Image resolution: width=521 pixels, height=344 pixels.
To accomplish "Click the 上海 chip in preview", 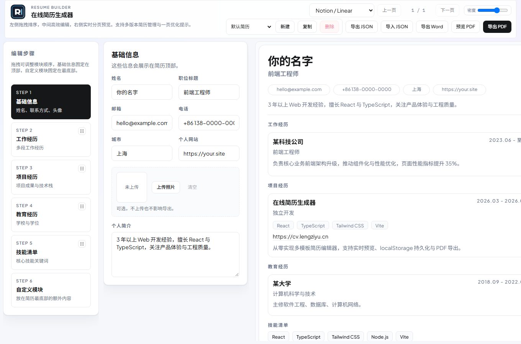I will click(416, 89).
